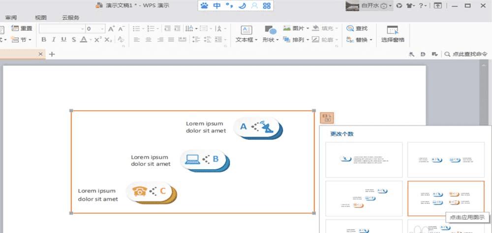
Task: Select the one-item diagram layout thumbnail
Action: tap(364, 160)
